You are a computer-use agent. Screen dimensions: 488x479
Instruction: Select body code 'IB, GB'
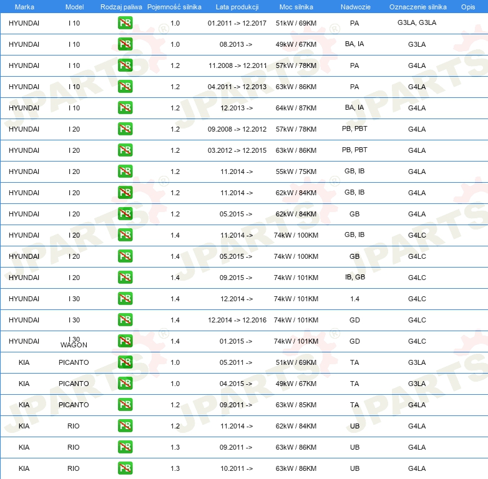(x=355, y=277)
